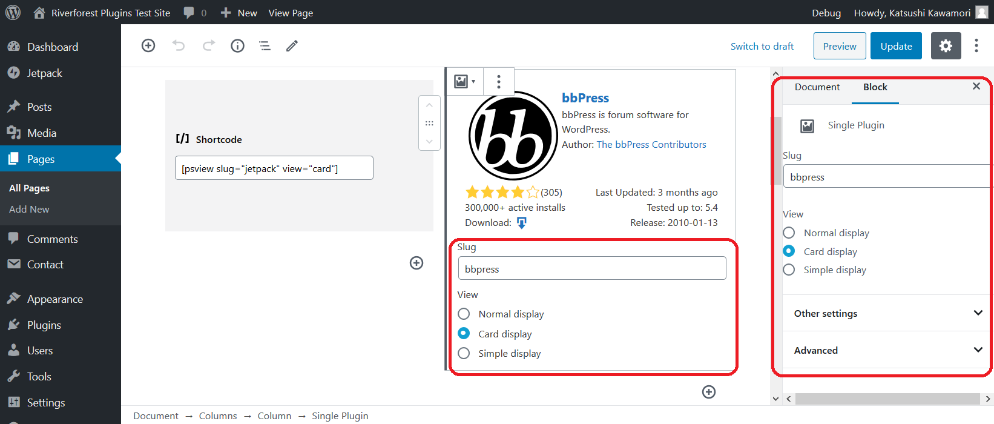Open the New content menu
Viewport: 994px width, 424px height.
(x=239, y=13)
